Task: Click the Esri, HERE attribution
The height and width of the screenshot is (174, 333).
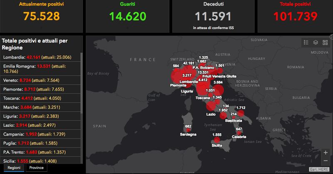Action: point(319,169)
